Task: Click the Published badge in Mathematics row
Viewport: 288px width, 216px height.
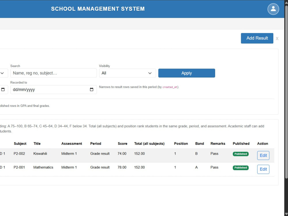Action: (240, 168)
